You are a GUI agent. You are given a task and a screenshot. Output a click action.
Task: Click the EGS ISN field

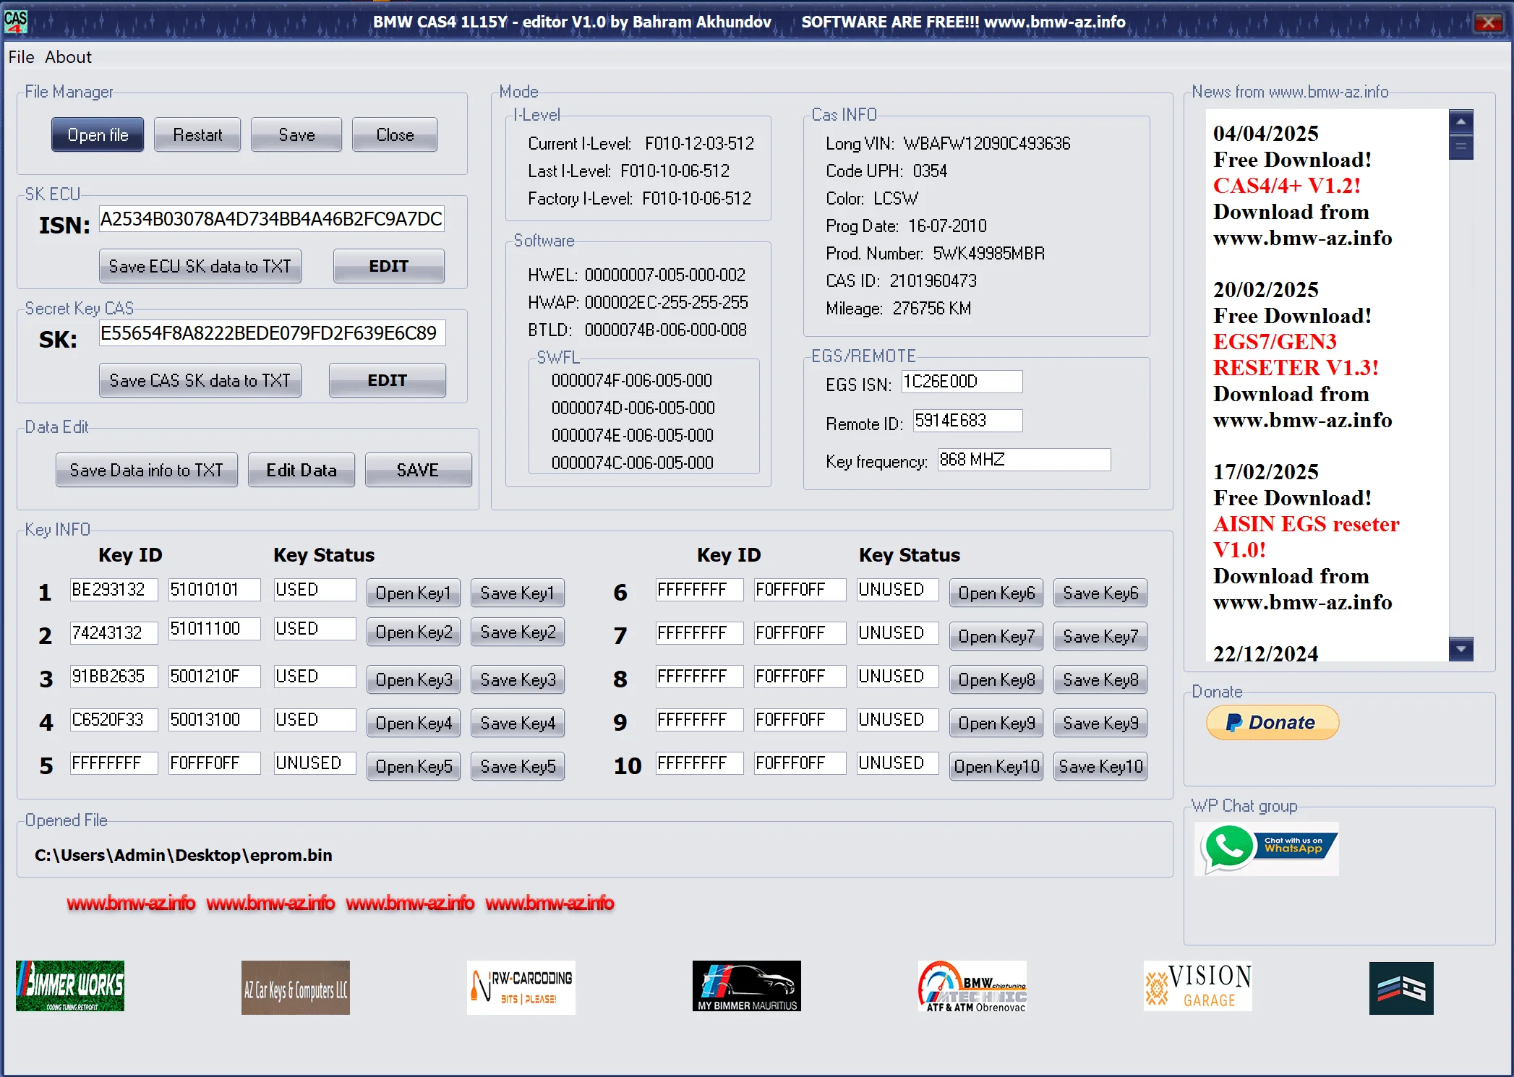coord(962,382)
